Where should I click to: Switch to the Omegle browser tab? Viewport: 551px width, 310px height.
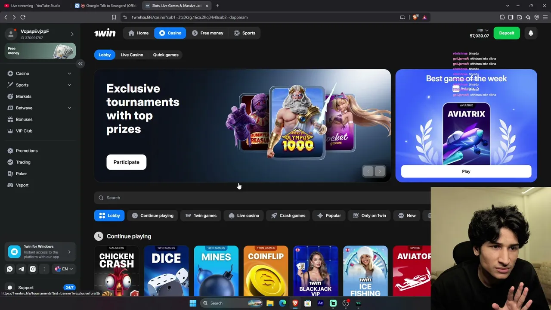click(x=105, y=6)
